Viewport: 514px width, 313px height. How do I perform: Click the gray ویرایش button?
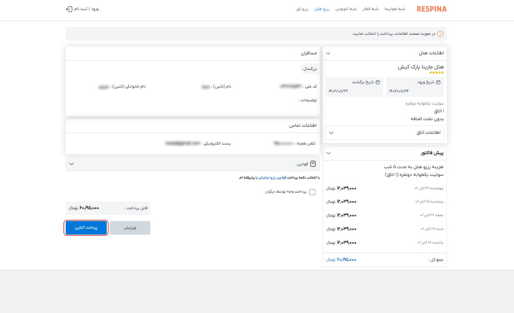click(130, 228)
